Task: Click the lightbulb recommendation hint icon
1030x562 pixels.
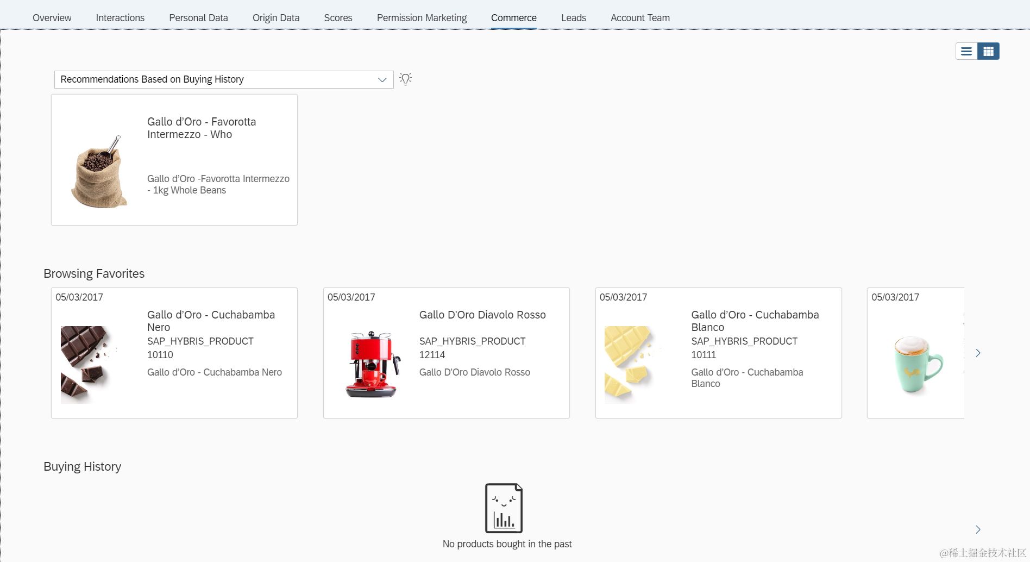Action: click(x=406, y=79)
